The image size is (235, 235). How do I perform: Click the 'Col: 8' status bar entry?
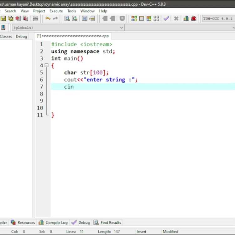(18, 232)
